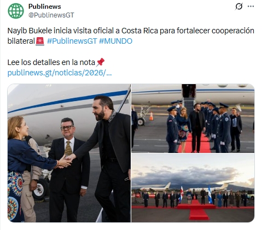Viewport: 262px width, 230px height.
Task: Open the Grok slashed-circle icon
Action: 239,7
